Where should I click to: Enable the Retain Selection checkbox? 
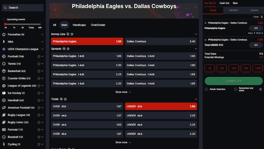pos(206,89)
